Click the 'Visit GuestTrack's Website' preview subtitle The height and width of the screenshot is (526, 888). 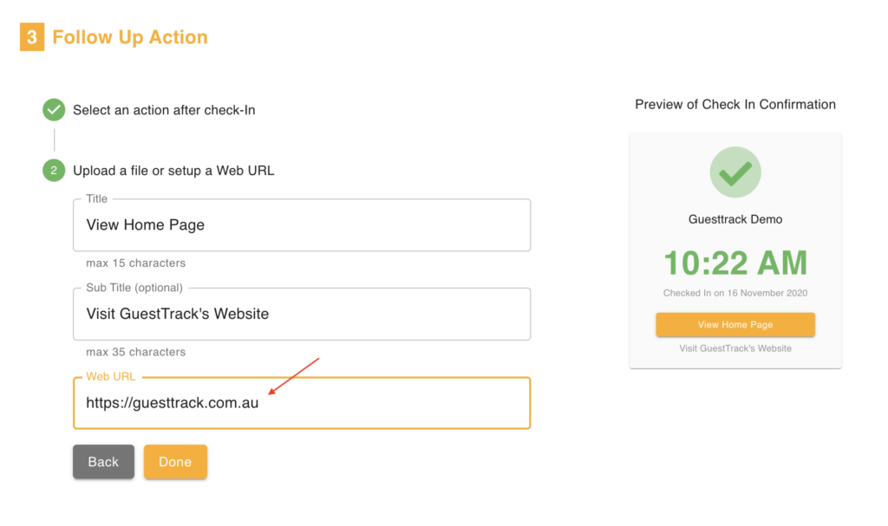[735, 347]
